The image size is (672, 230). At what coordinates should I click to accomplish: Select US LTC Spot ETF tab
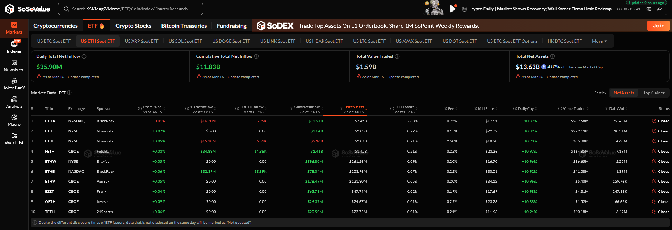(369, 41)
